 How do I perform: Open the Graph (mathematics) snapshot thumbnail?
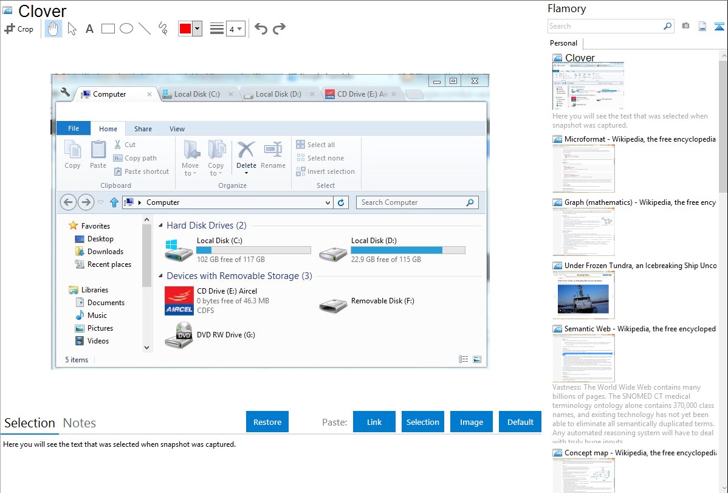point(583,232)
